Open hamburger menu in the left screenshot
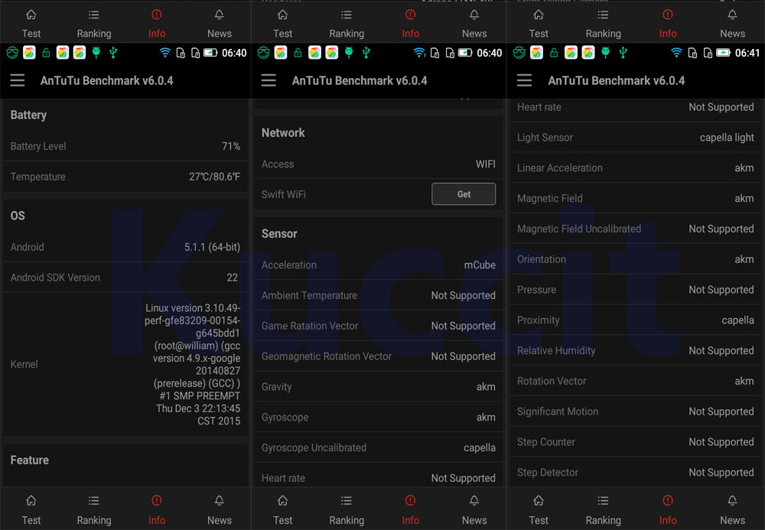 tap(18, 81)
